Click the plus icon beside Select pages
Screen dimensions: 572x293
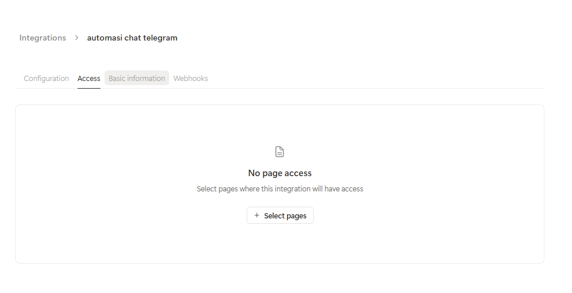[257, 215]
